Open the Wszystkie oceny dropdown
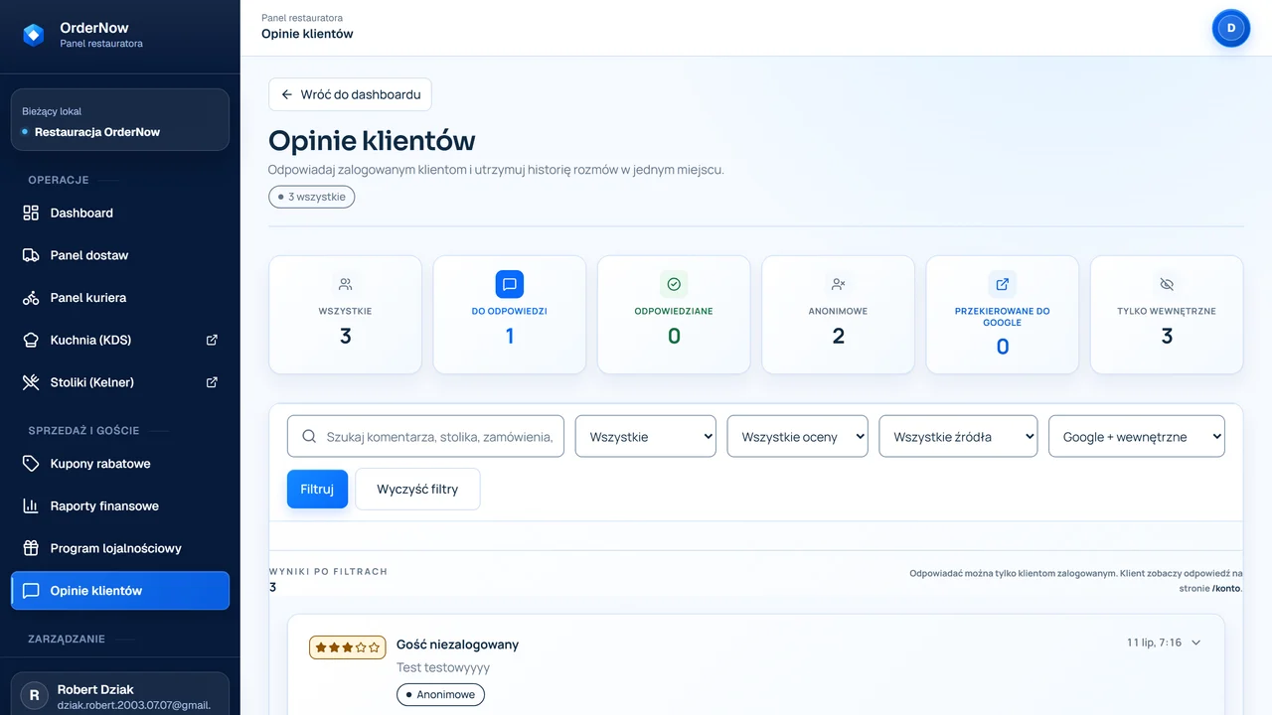Viewport: 1272px width, 715px height. point(798,436)
